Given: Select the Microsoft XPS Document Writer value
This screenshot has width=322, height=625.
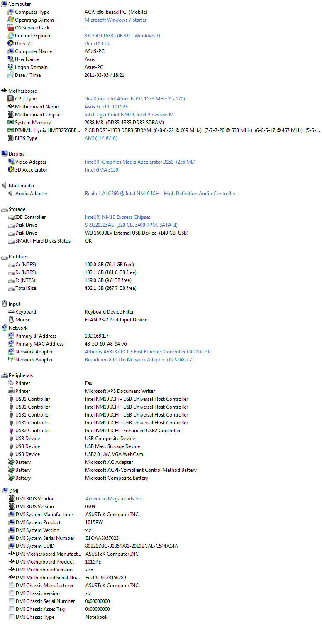Looking at the screenshot, I should [120, 391].
